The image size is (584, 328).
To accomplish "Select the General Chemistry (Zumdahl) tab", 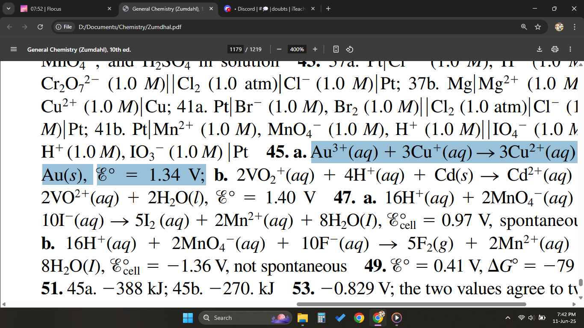I will pos(168,9).
